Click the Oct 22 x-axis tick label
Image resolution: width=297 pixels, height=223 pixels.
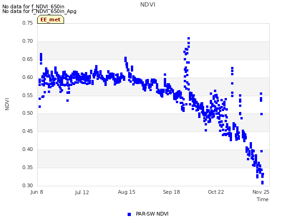(216, 192)
